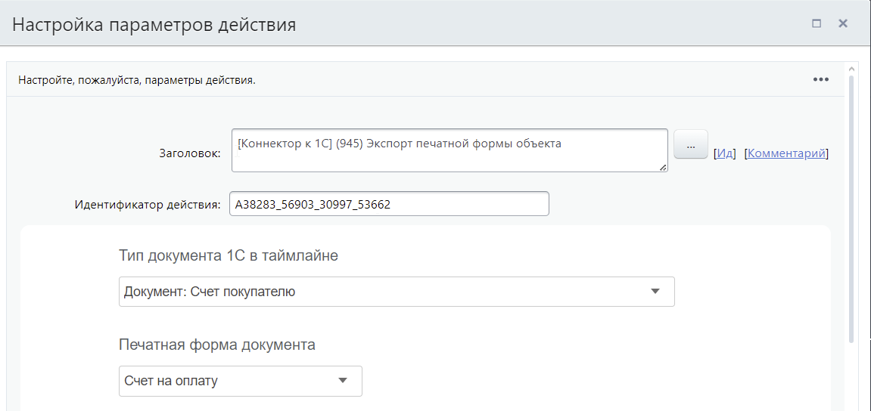Open the Комментарий link
The width and height of the screenshot is (871, 411).
pos(786,153)
